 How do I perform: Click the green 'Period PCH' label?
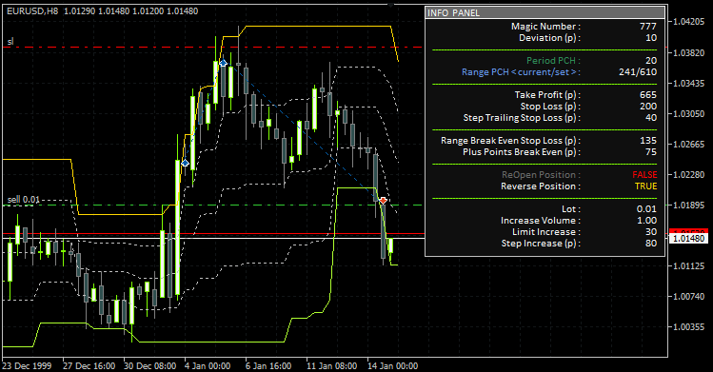(553, 60)
